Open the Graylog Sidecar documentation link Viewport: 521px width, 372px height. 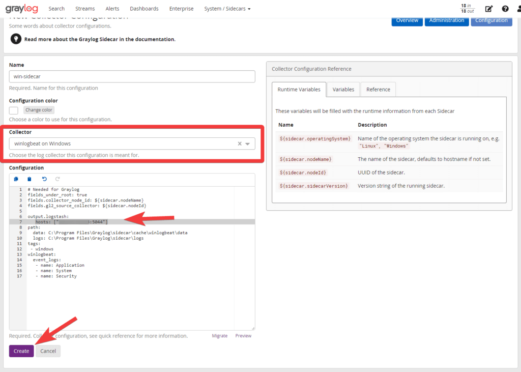click(100, 39)
